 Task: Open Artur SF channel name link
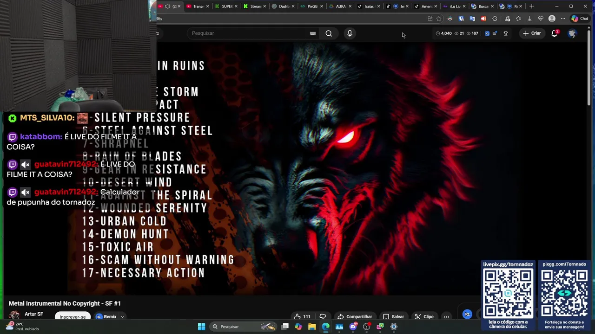(34, 314)
